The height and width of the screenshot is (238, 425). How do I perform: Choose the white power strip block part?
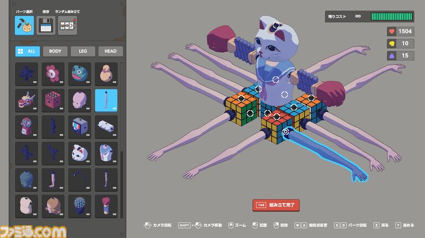tap(106, 127)
